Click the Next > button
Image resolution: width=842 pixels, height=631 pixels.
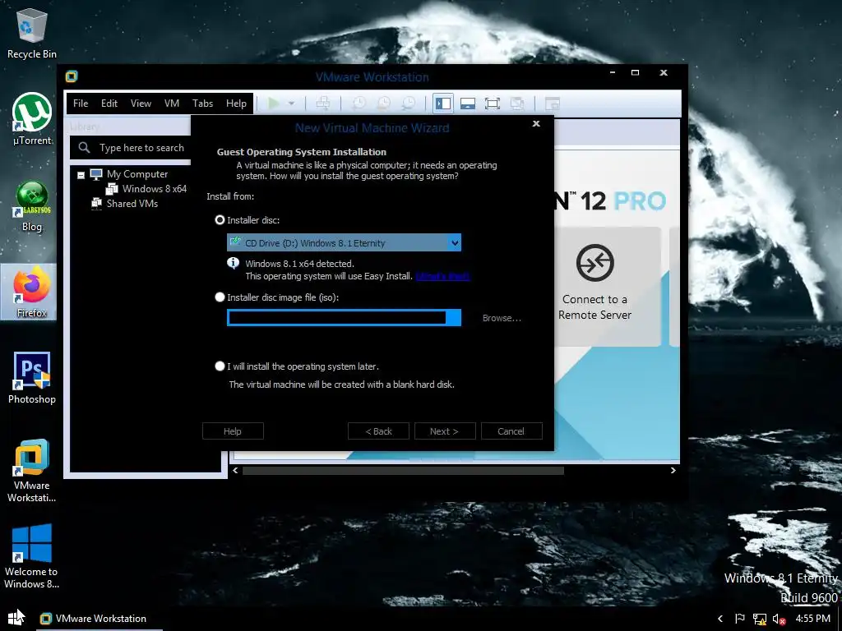point(445,431)
